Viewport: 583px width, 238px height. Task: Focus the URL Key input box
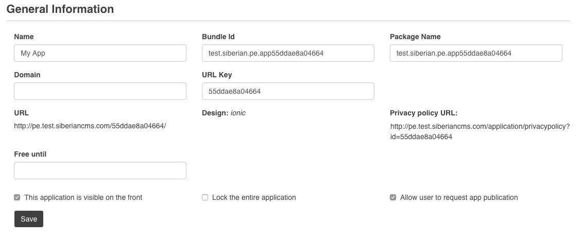pos(288,91)
